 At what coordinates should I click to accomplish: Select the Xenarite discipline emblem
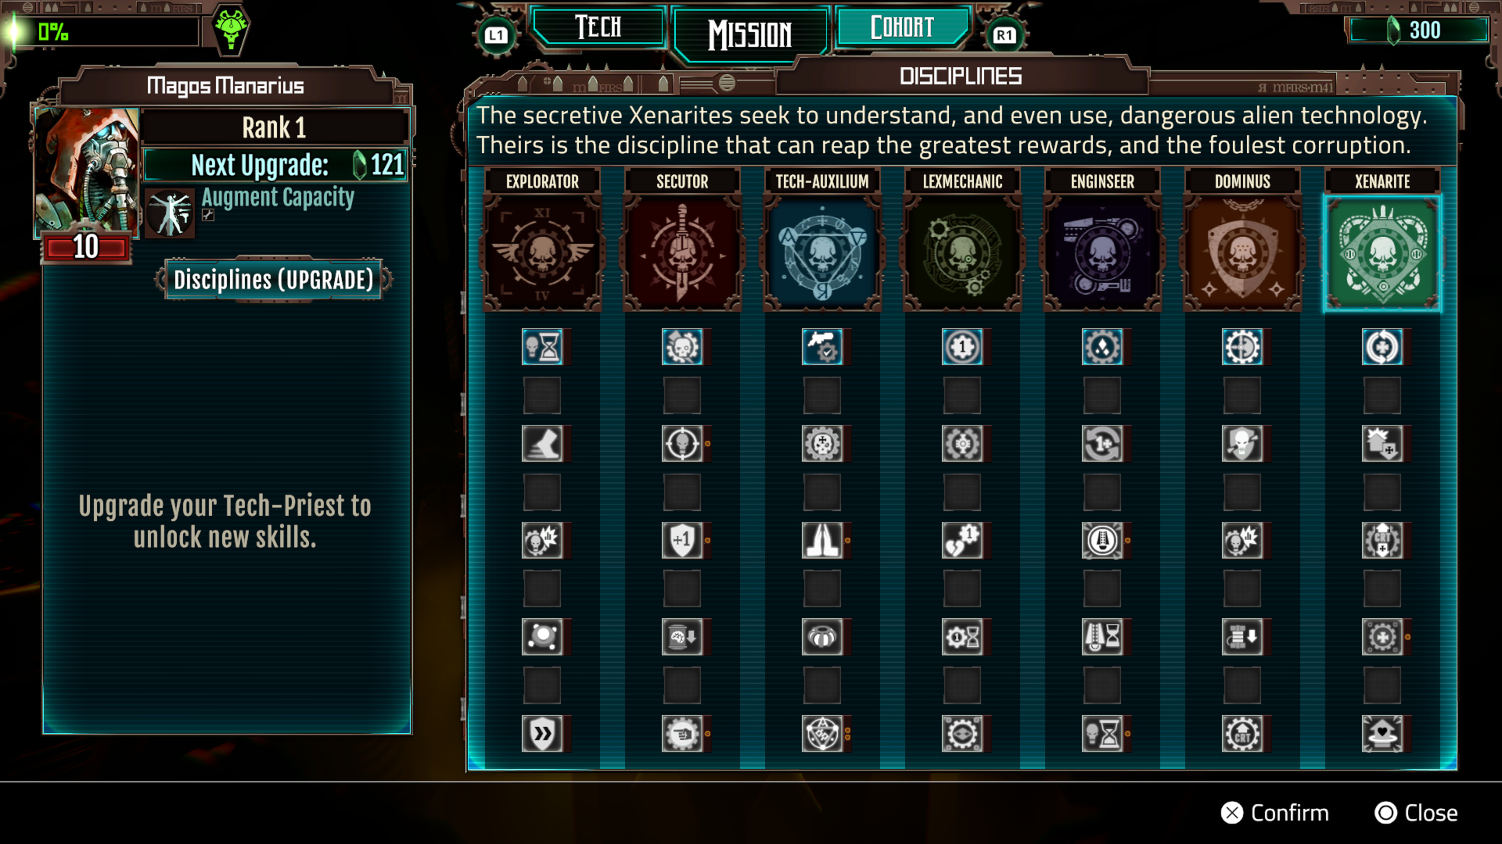pos(1382,254)
